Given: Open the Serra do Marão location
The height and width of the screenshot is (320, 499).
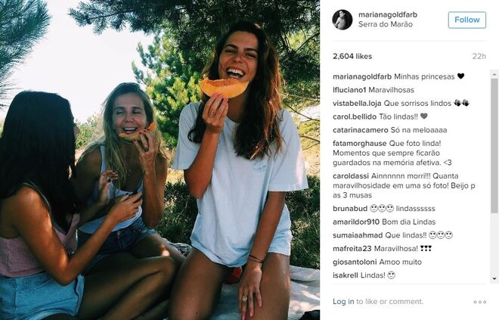Looking at the screenshot, I should [x=386, y=24].
